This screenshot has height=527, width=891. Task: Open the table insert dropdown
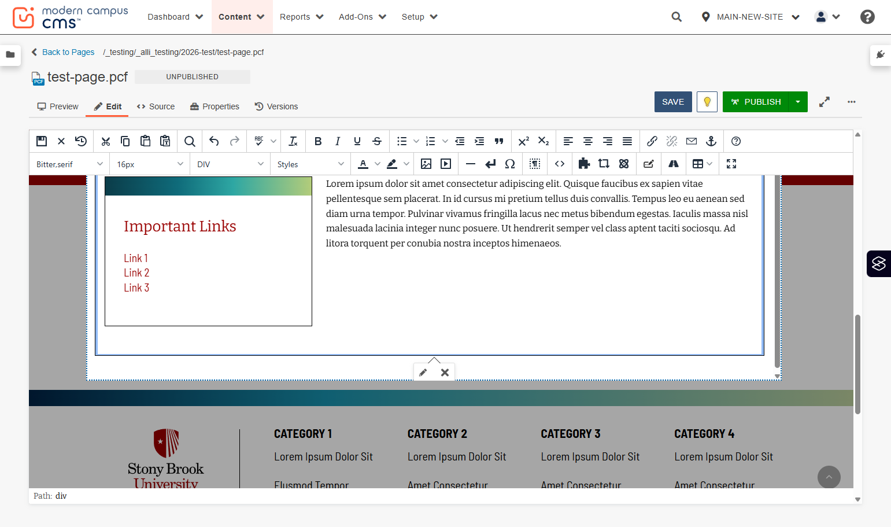point(702,164)
